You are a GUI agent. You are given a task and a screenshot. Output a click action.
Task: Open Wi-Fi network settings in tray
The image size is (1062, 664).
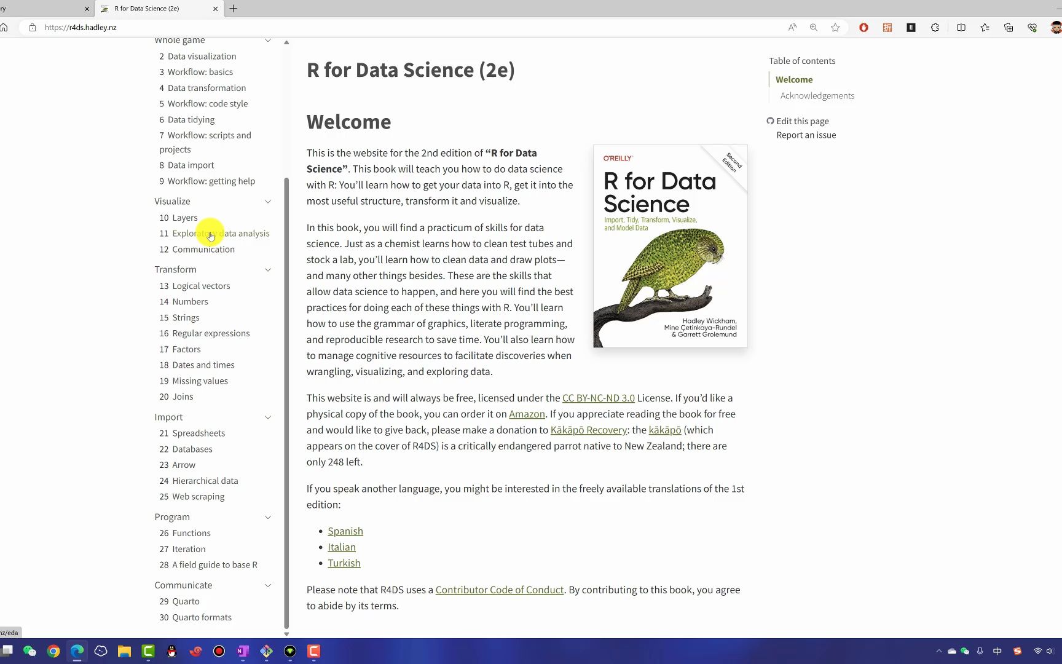coord(1037,651)
